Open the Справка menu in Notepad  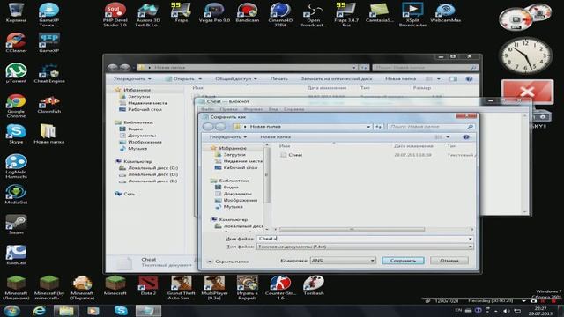pyautogui.click(x=293, y=109)
